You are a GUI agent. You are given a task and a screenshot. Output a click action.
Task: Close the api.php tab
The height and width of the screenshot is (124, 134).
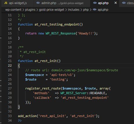point(115,3)
